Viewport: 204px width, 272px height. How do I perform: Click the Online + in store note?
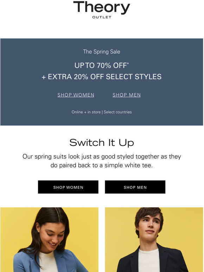86,112
